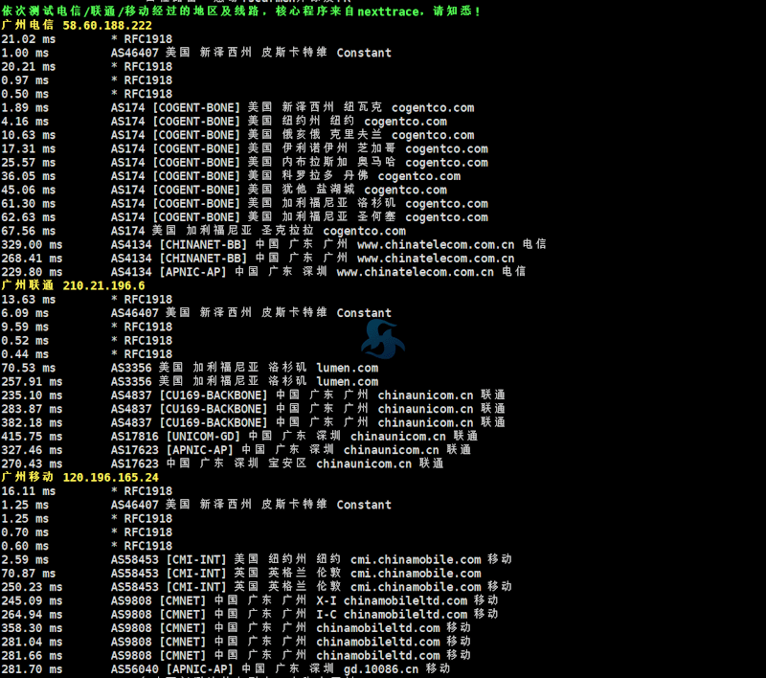Click '[CMI-INT]' in the 2.59 ms row
766x678 pixels.
[196, 560]
